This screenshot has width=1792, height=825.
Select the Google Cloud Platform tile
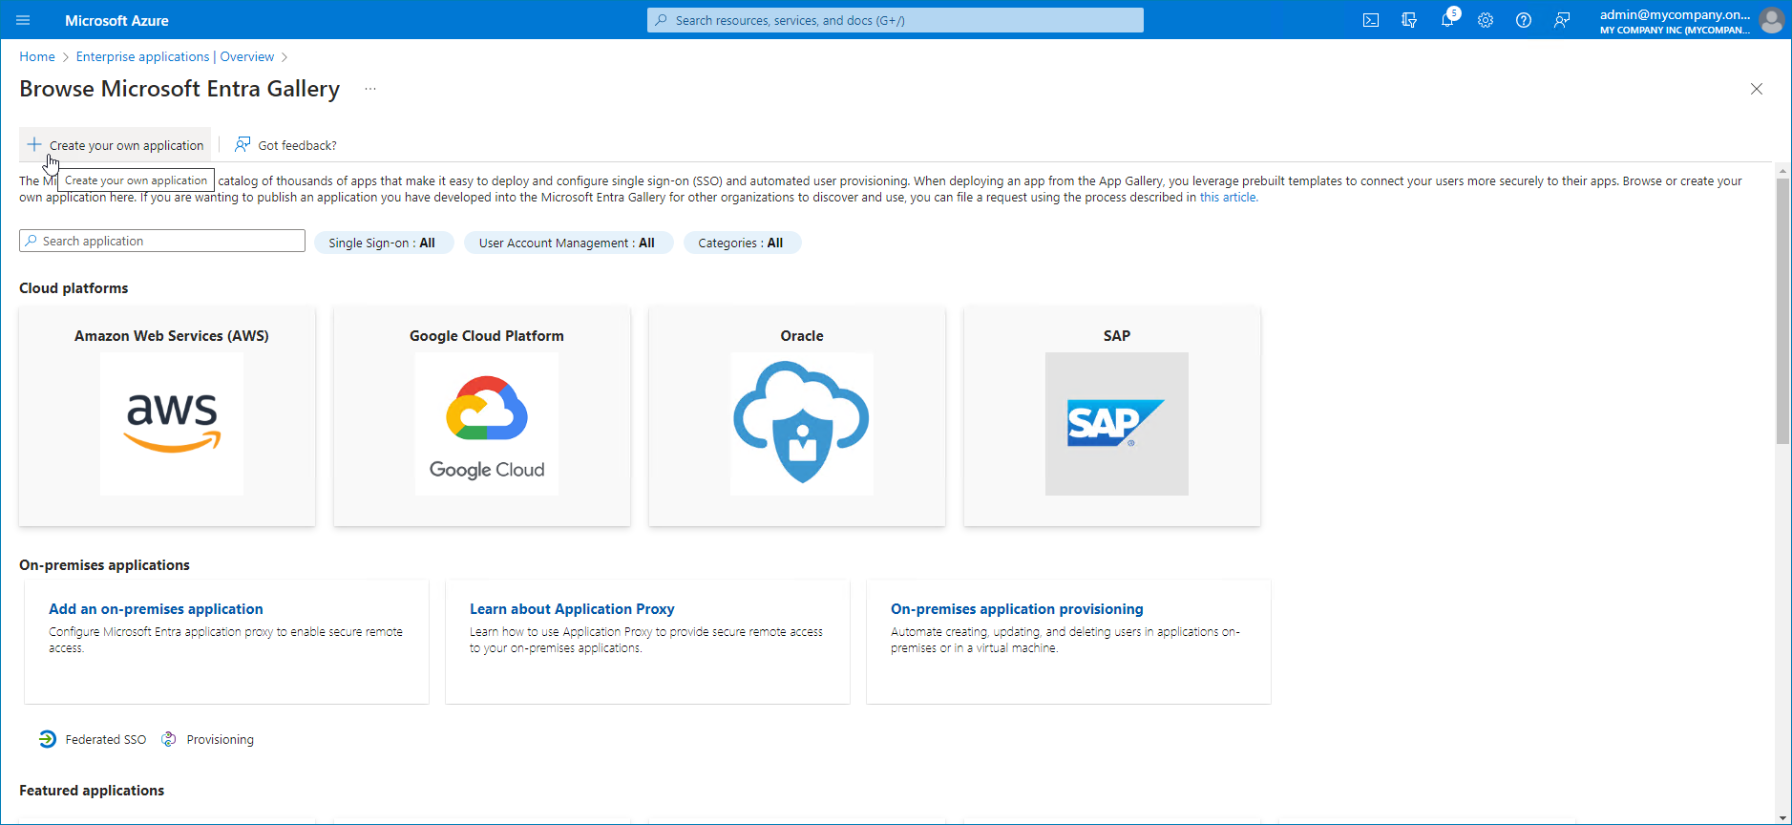pyautogui.click(x=482, y=416)
